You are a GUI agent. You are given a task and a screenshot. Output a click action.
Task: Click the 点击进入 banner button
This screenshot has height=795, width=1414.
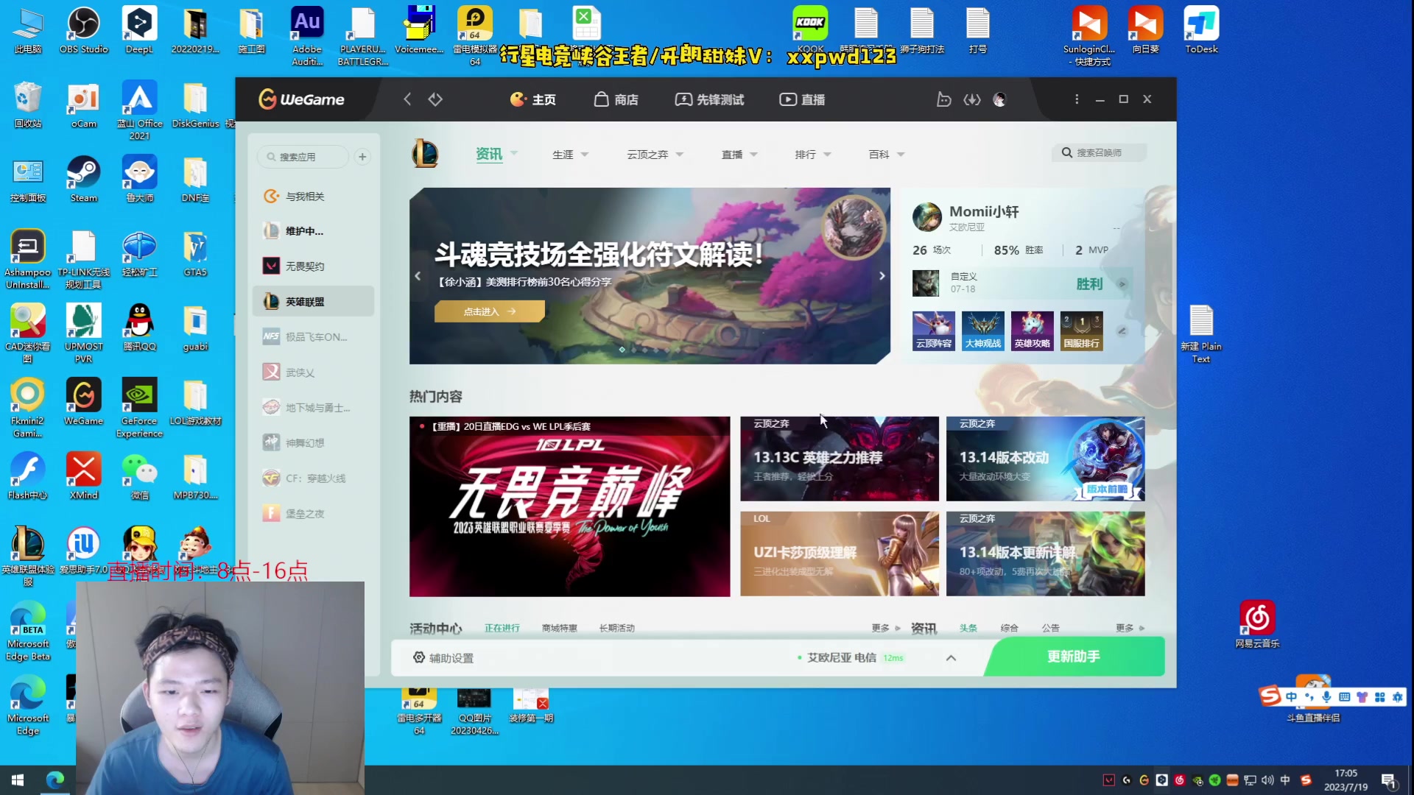click(x=489, y=311)
